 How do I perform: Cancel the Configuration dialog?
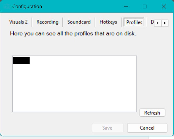pyautogui.click(x=147, y=128)
